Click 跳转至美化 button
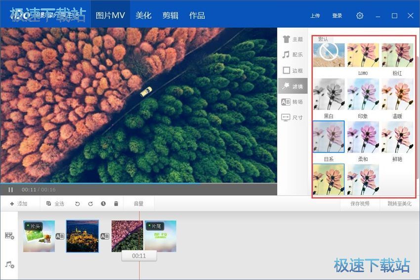420x280 pixels. point(399,204)
